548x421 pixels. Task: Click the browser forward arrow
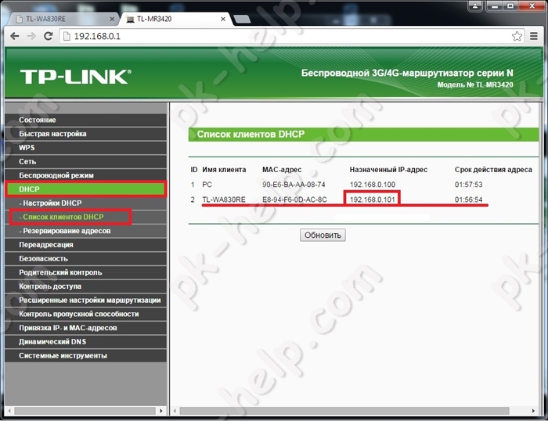click(31, 36)
